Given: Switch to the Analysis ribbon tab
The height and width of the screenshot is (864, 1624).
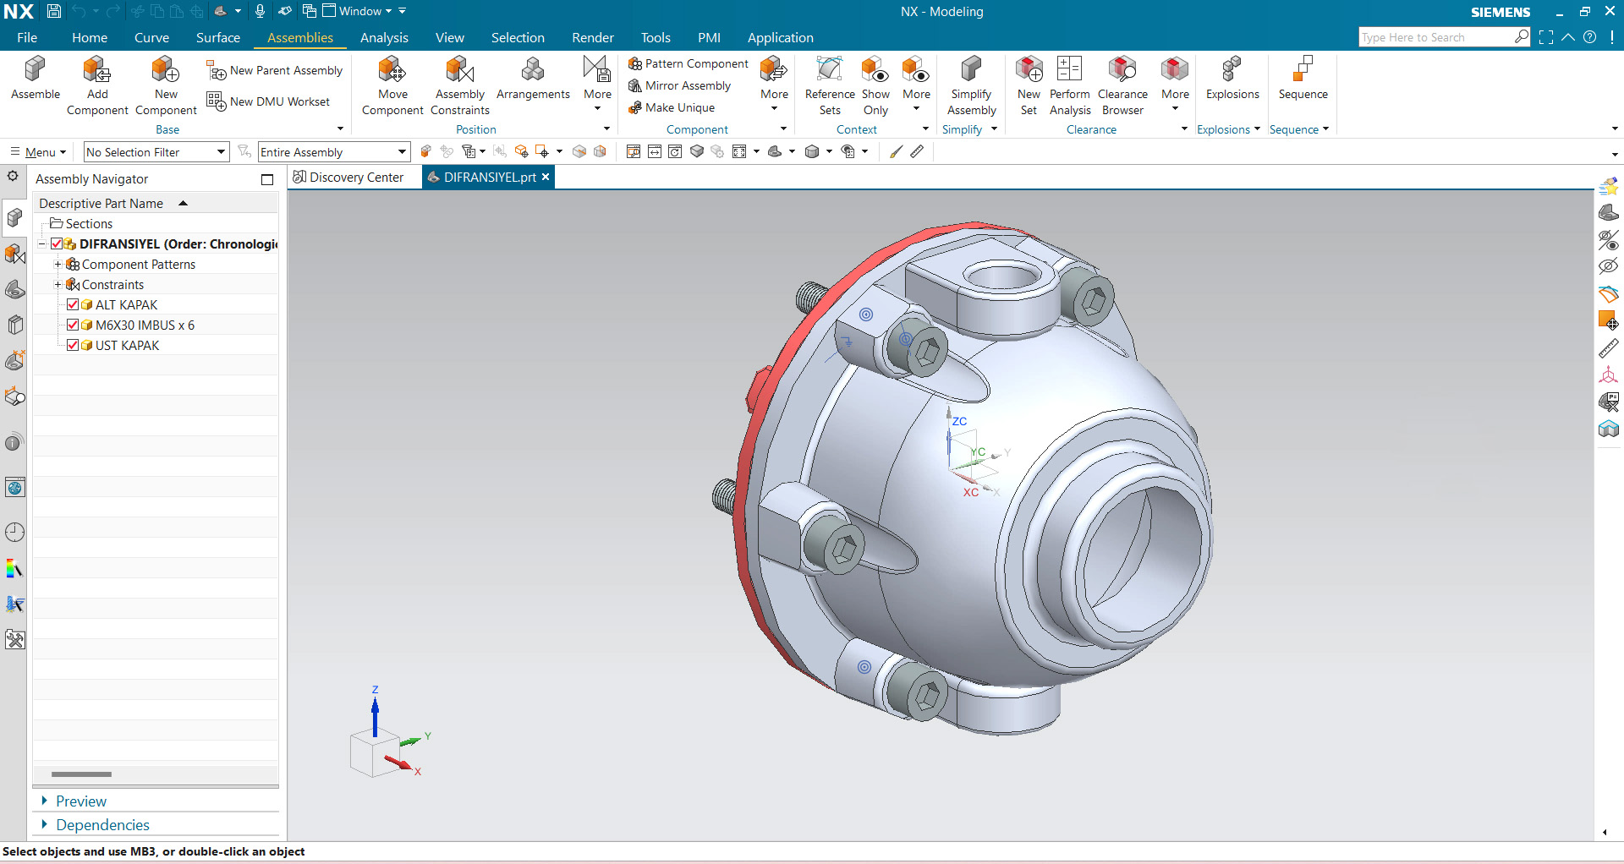Looking at the screenshot, I should pos(385,37).
